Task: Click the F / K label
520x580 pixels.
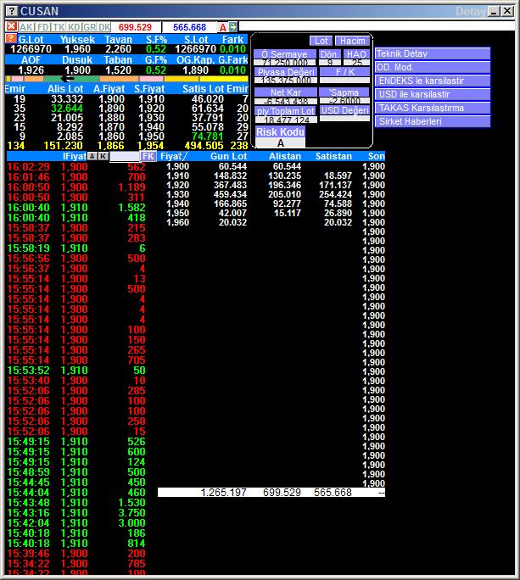Action: (344, 72)
